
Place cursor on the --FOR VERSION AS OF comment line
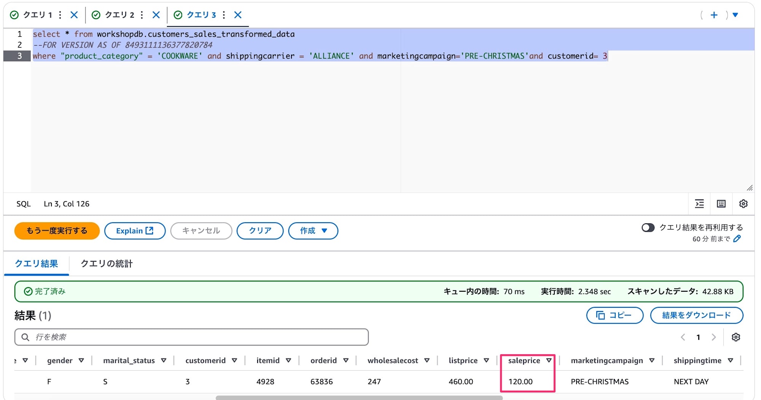tap(123, 45)
